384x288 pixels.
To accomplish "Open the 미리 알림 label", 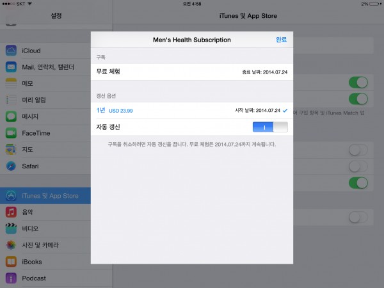I will tap(34, 100).
